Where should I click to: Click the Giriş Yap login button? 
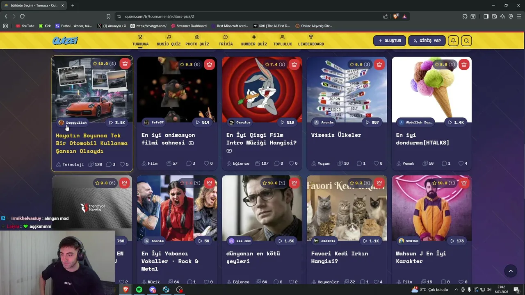click(x=427, y=41)
